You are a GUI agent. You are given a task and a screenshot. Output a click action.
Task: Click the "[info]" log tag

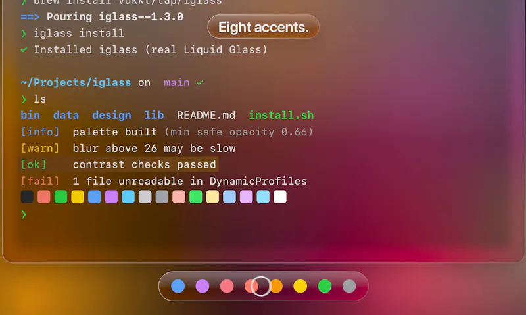tap(40, 132)
